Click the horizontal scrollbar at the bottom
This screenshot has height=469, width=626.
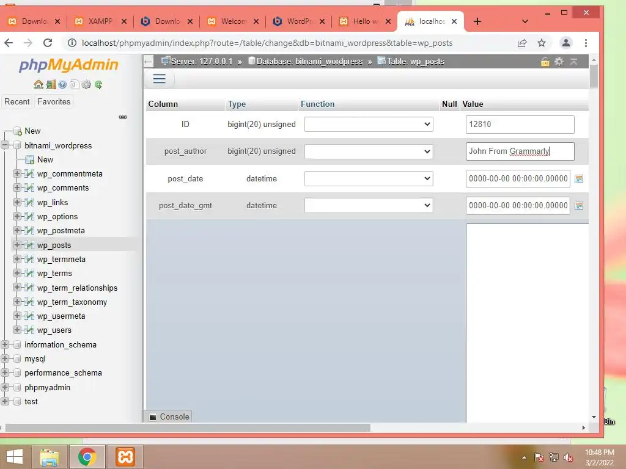pyautogui.click(x=188, y=427)
